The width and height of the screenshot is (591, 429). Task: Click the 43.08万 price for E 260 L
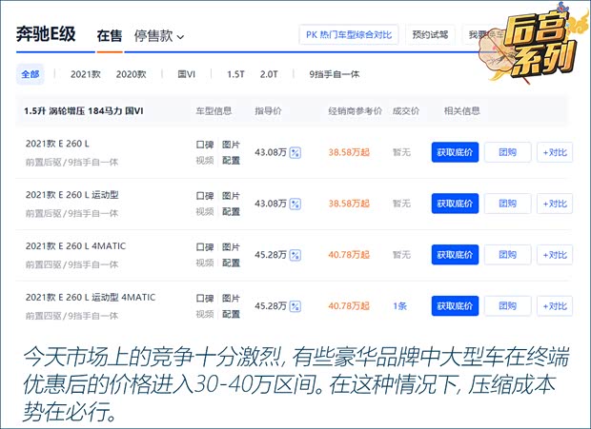point(271,152)
